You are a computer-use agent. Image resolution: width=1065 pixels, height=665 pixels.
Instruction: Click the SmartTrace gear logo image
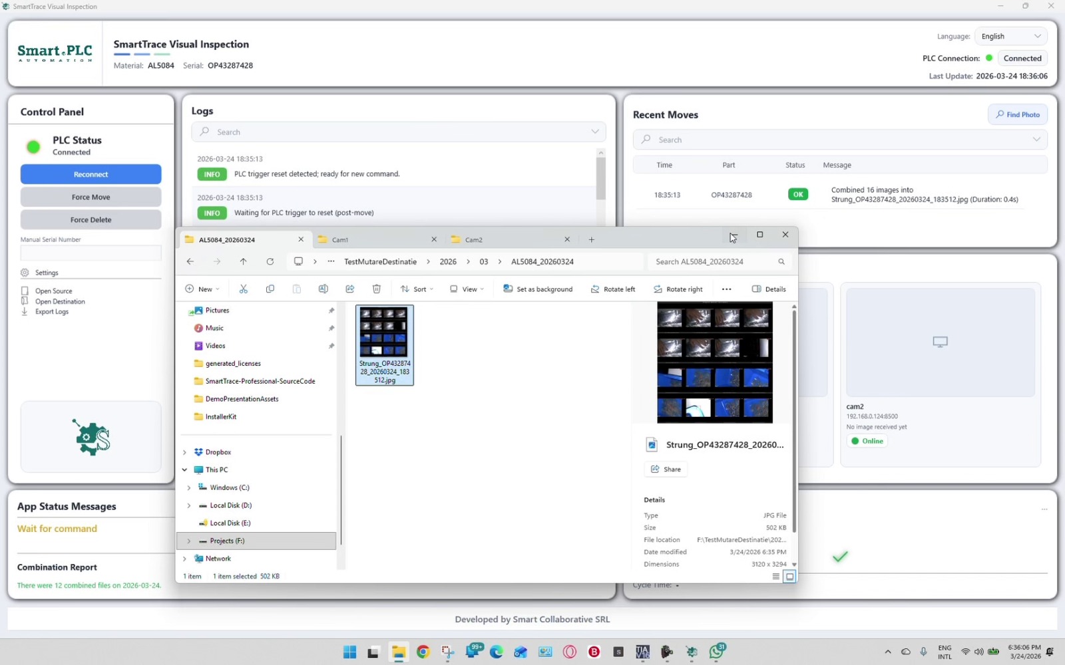click(91, 437)
